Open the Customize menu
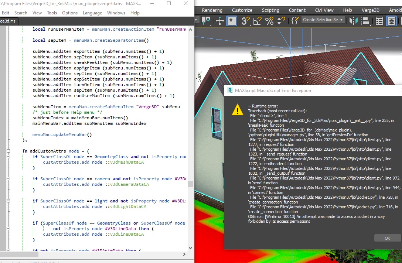The width and height of the screenshot is (402, 263). pos(242,10)
